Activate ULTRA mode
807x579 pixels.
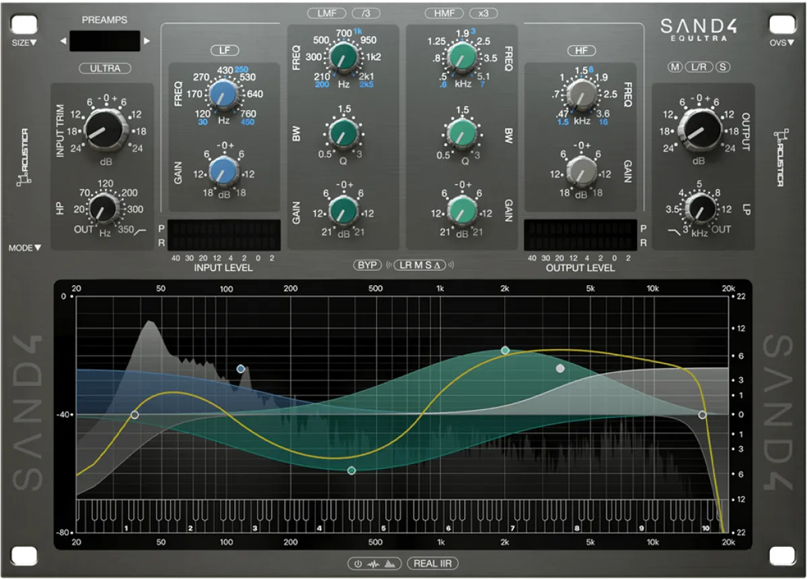point(105,68)
